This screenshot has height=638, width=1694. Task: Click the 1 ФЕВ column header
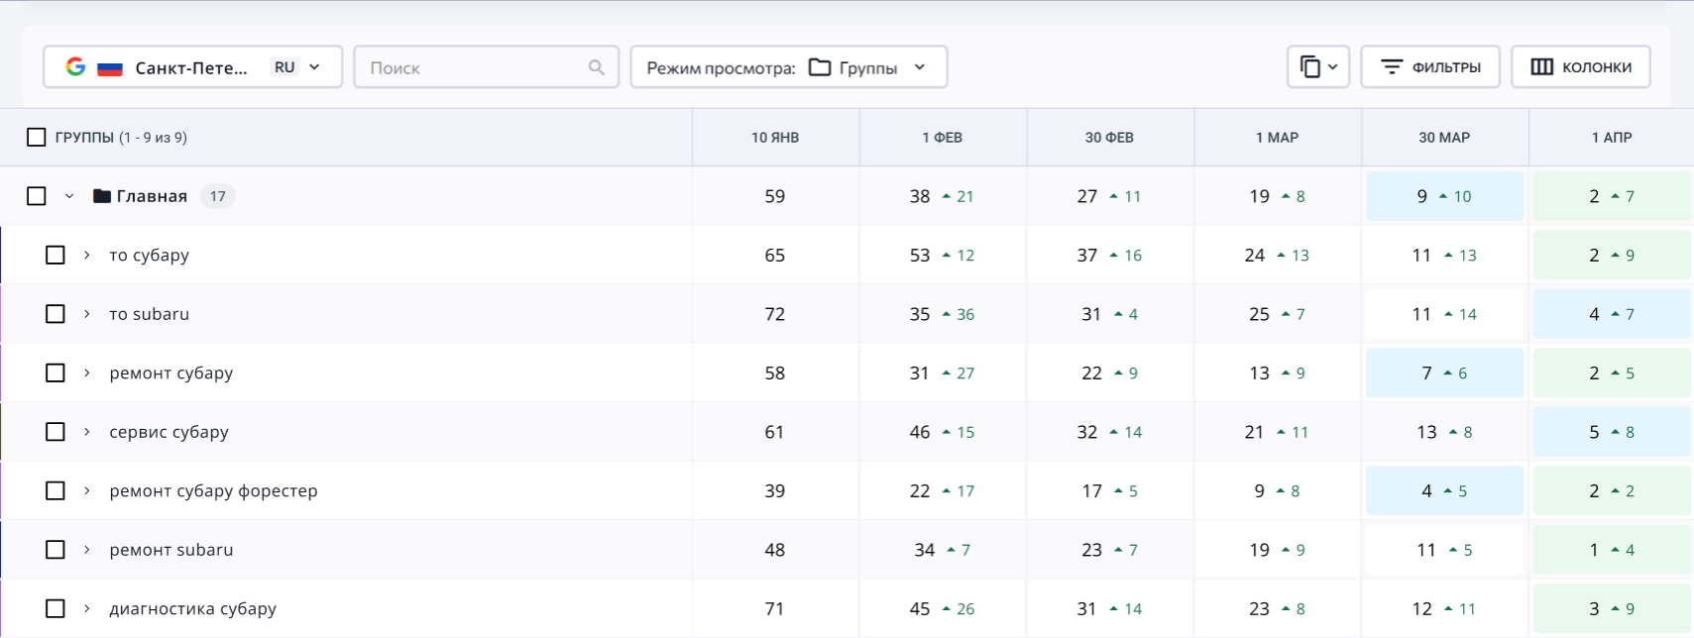click(943, 138)
